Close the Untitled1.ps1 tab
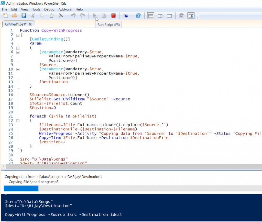 (30, 24)
